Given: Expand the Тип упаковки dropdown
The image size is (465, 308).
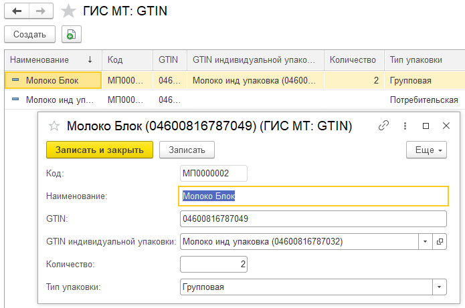Looking at the screenshot, I should click(x=439, y=287).
